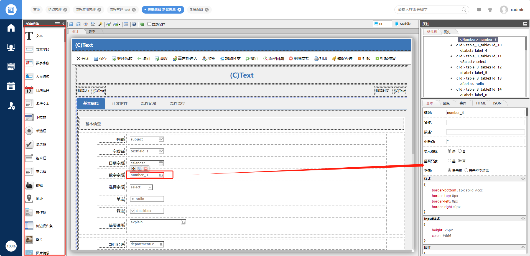The image size is (530, 256).
Task: Set 是否只读 to 否
Action: coord(460,161)
